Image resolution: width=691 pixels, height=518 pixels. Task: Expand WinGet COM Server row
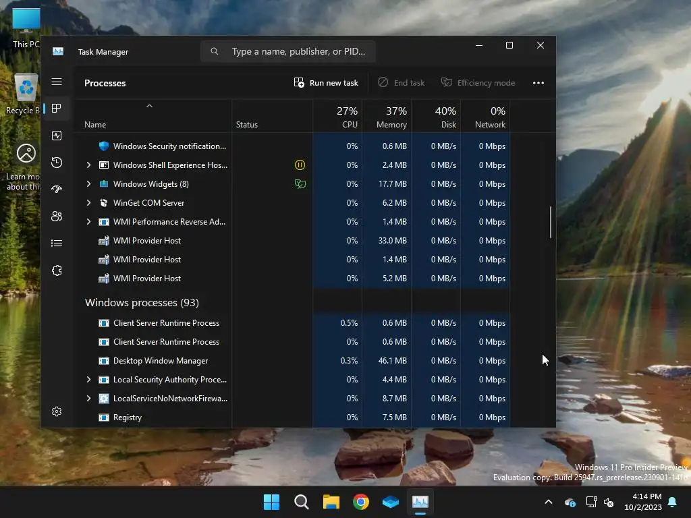pos(88,203)
